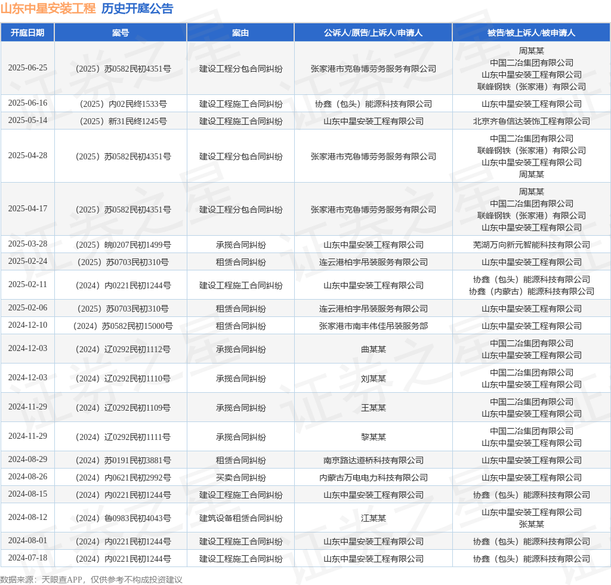Select the date 2025-02-11
The height and width of the screenshot is (585, 611).
[27, 284]
